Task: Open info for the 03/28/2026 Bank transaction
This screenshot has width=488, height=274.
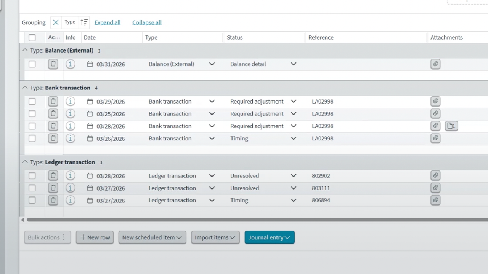Action: (70, 126)
